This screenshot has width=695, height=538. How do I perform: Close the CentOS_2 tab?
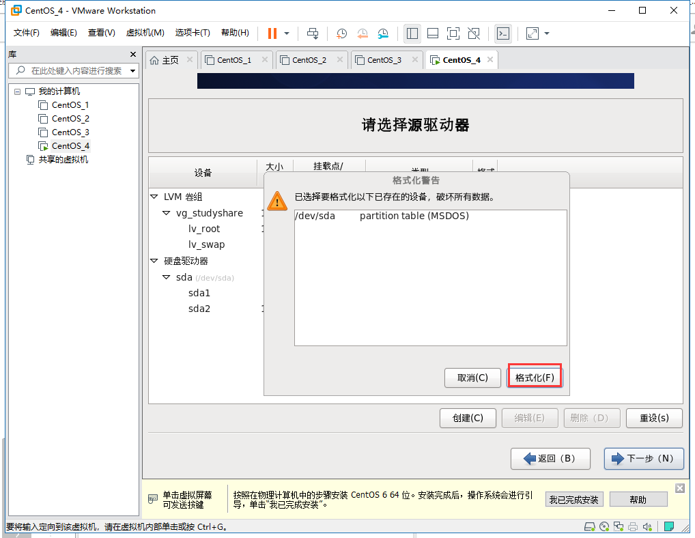[339, 59]
